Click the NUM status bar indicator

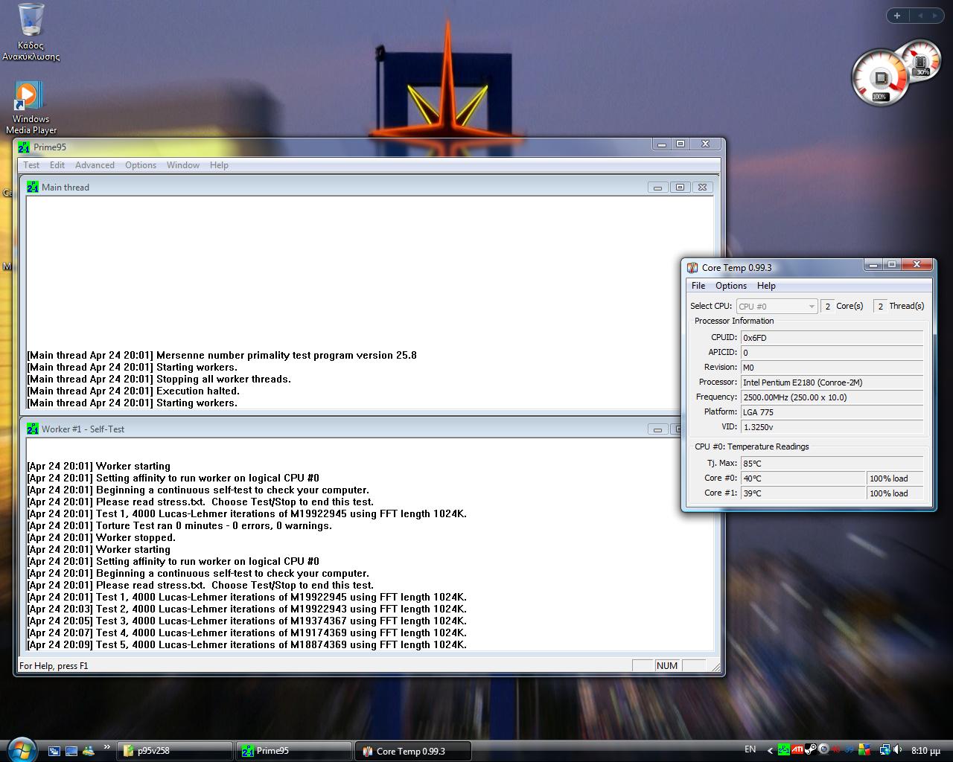click(x=667, y=665)
